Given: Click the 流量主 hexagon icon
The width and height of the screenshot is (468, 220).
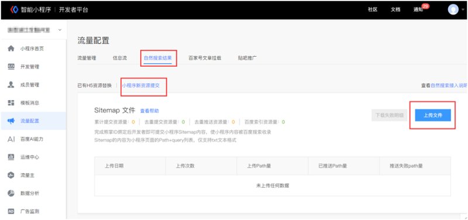Looking at the screenshot, I should click(x=11, y=175).
